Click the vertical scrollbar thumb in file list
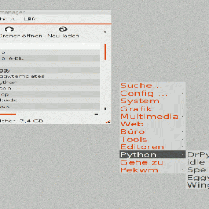 point(106,52)
